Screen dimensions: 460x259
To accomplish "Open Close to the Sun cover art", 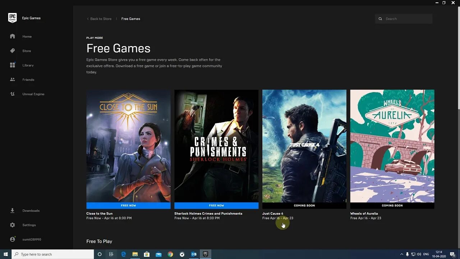I will click(x=128, y=146).
